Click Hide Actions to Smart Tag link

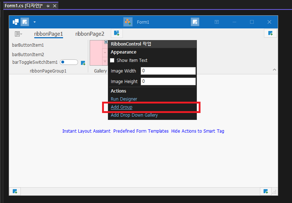(x=198, y=131)
